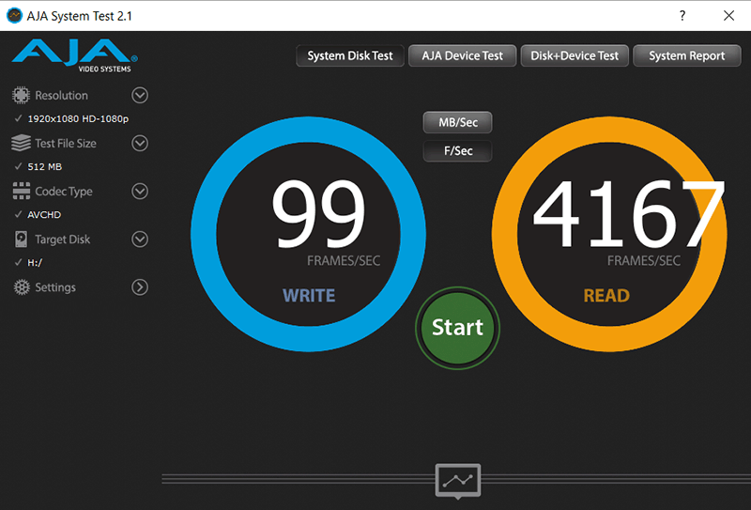
Task: Switch to Disk+Device Test
Action: [575, 55]
